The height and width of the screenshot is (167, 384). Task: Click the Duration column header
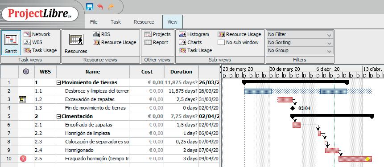pyautogui.click(x=181, y=72)
